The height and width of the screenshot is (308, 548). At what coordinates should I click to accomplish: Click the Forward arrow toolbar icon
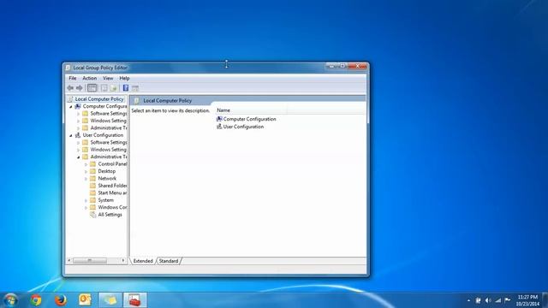click(x=80, y=88)
